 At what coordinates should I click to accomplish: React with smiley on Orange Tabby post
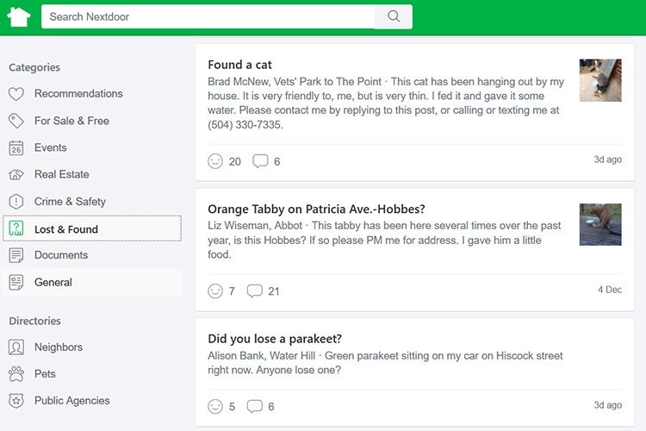[x=215, y=291]
